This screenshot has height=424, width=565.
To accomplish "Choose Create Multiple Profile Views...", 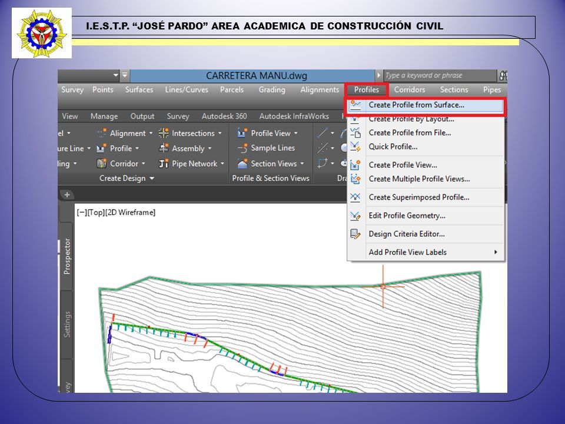I will click(426, 179).
